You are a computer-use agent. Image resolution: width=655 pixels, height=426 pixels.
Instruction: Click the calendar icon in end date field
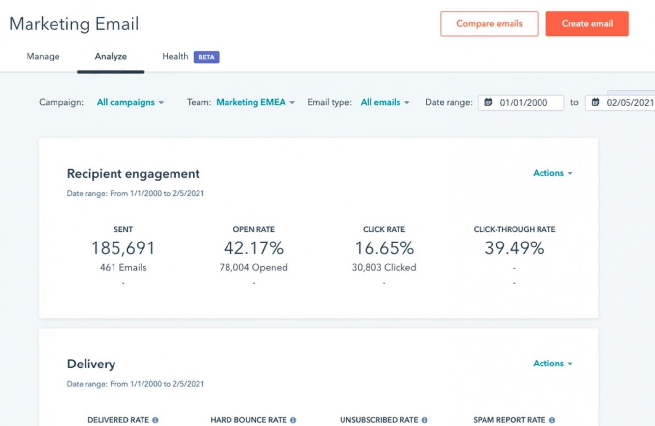coord(596,102)
